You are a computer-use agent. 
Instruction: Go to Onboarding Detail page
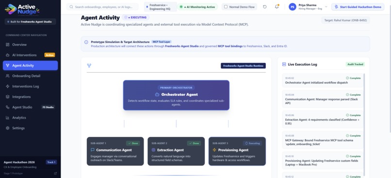pos(30,76)
